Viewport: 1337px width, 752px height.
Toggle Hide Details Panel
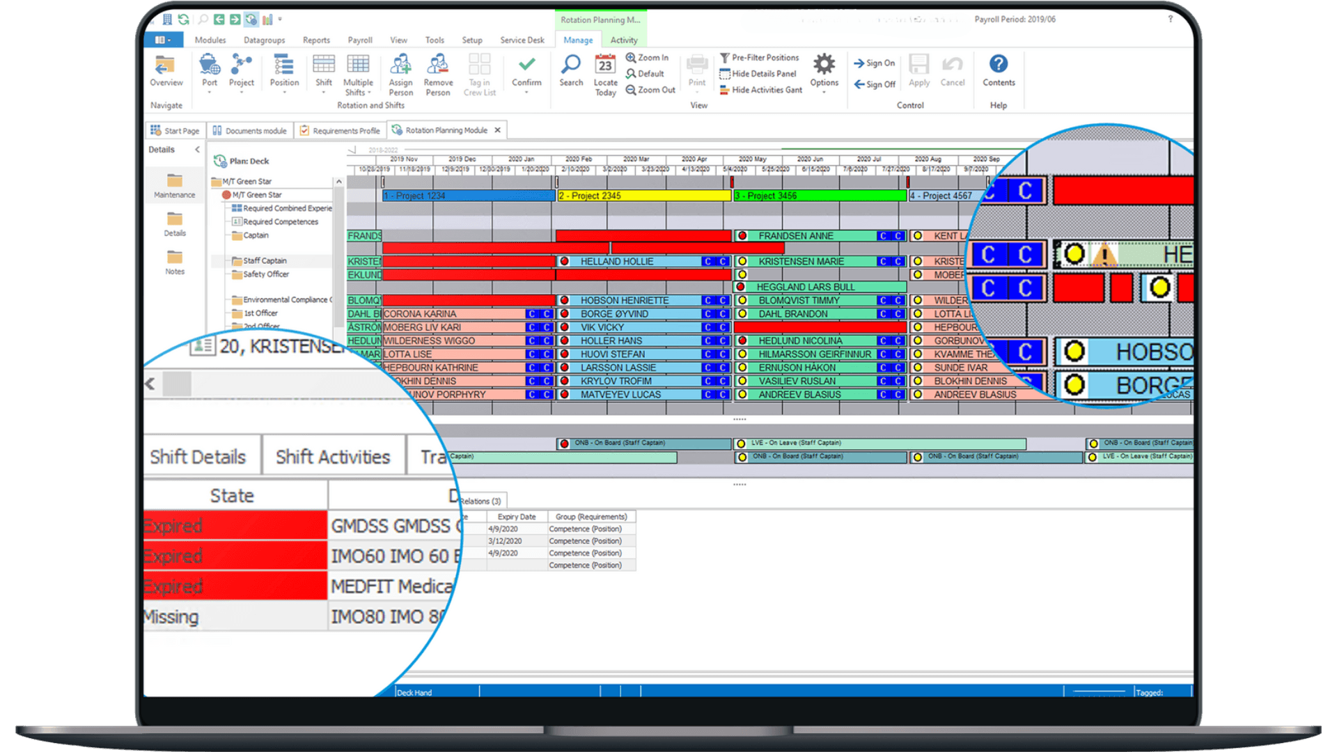click(758, 74)
